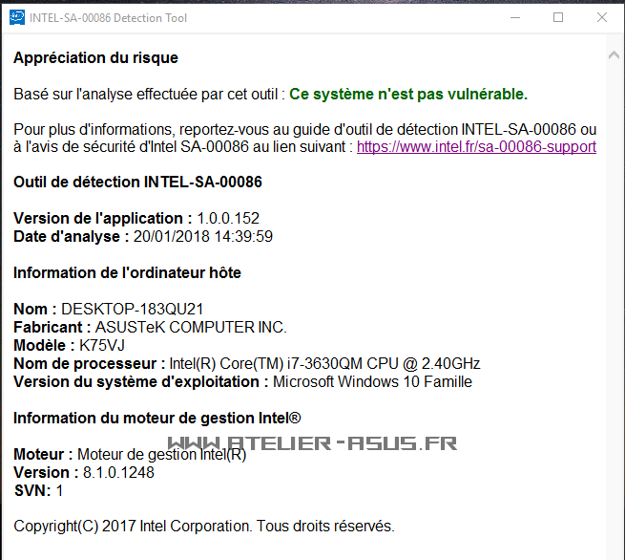Viewport: 625px width, 560px height.
Task: Click the Intel app icon in title bar
Action: [16, 17]
